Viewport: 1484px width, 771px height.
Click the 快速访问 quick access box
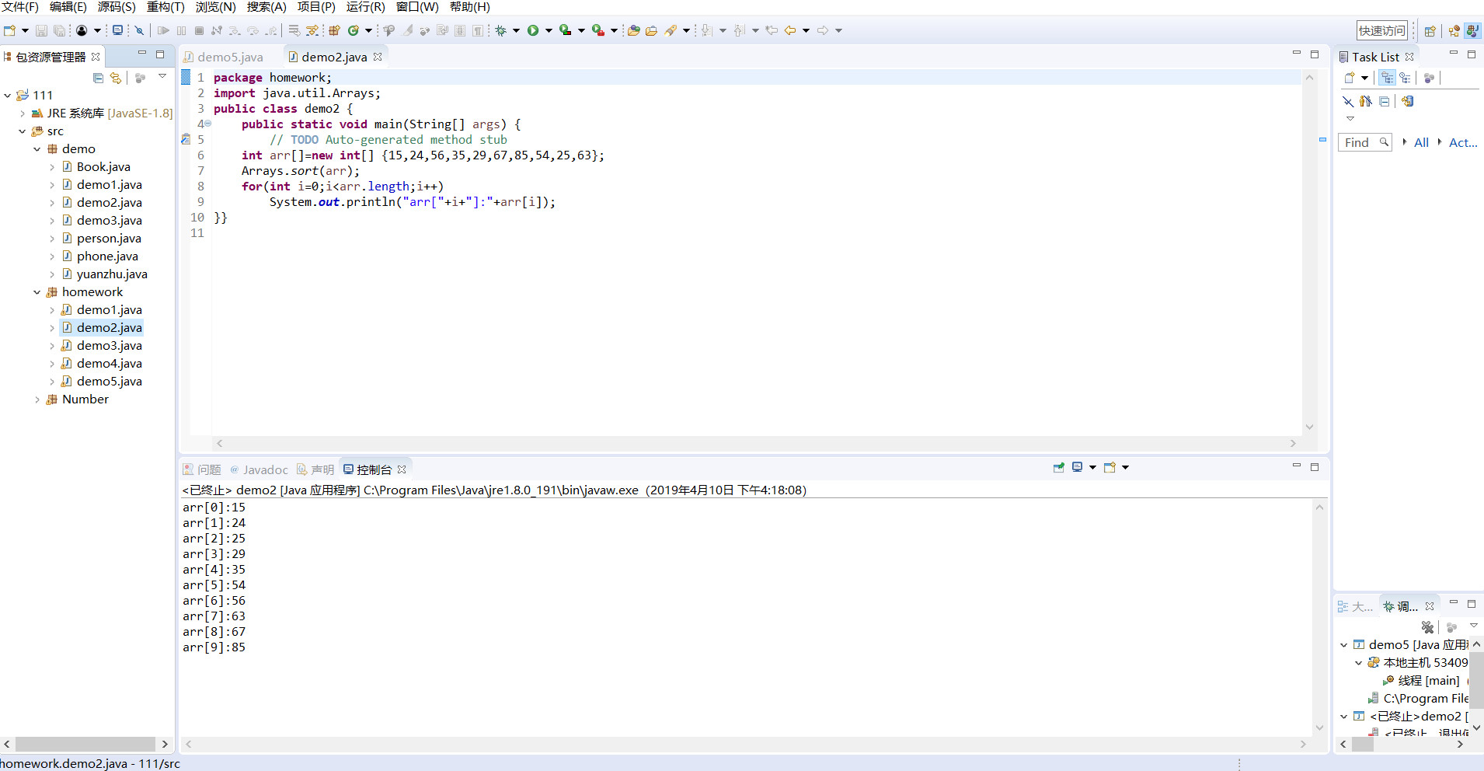click(x=1382, y=30)
